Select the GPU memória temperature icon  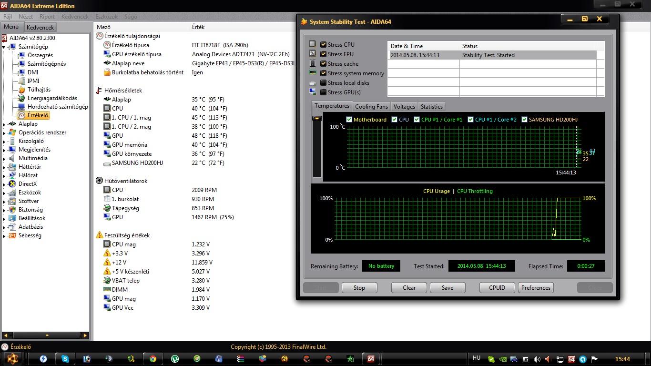[107, 145]
